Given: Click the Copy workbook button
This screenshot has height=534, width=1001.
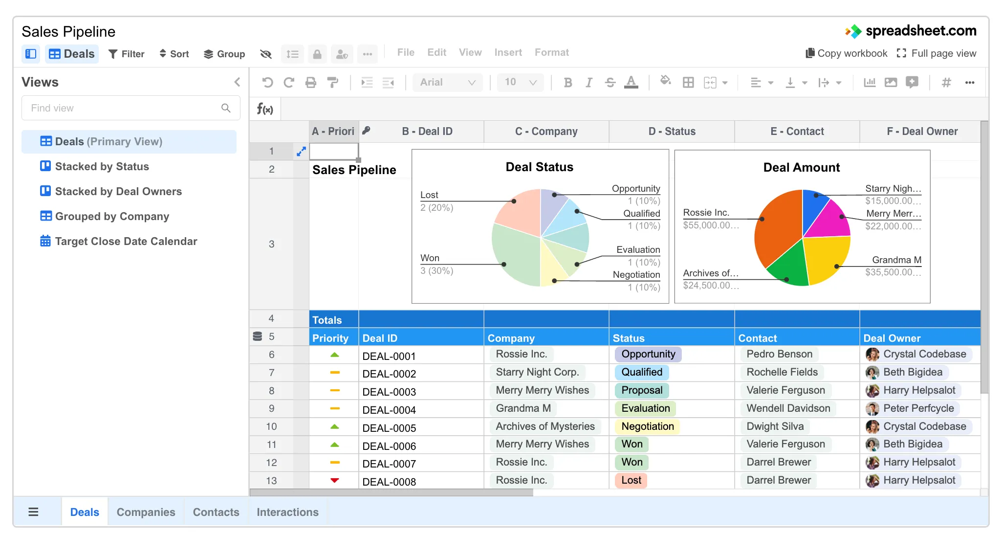Looking at the screenshot, I should coord(847,53).
